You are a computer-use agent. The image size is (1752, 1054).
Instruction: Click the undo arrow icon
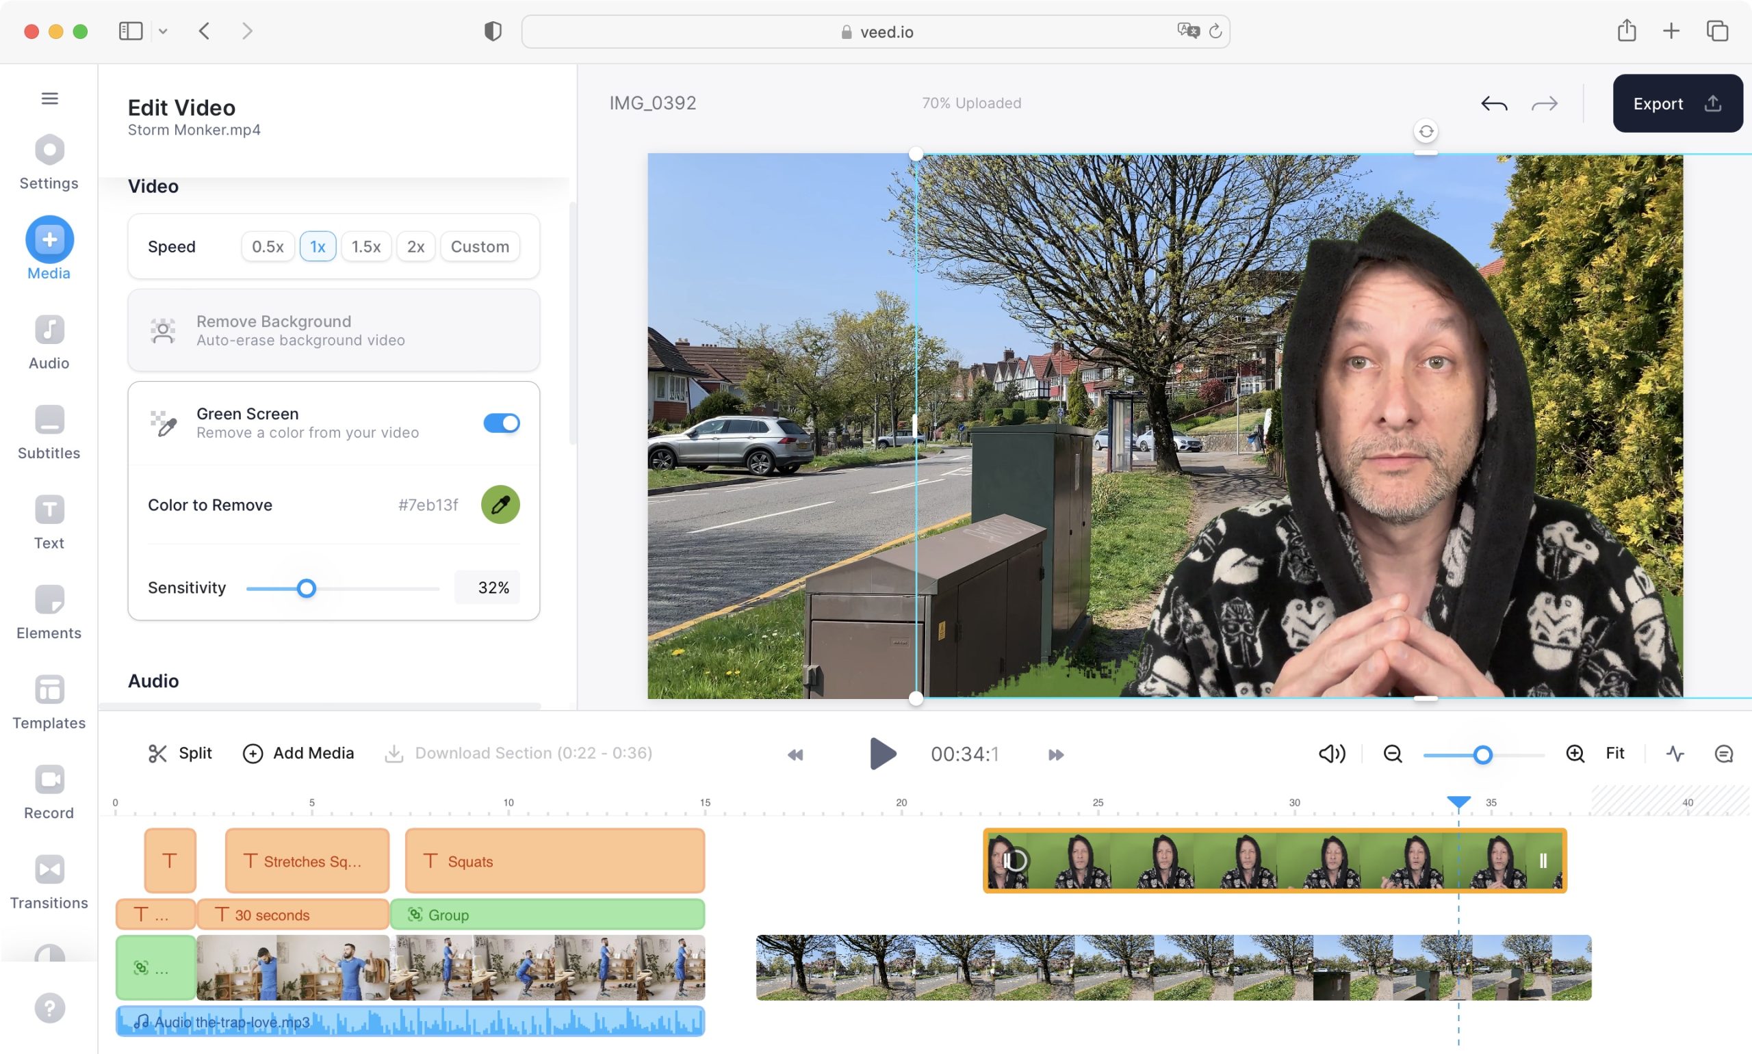click(1494, 104)
